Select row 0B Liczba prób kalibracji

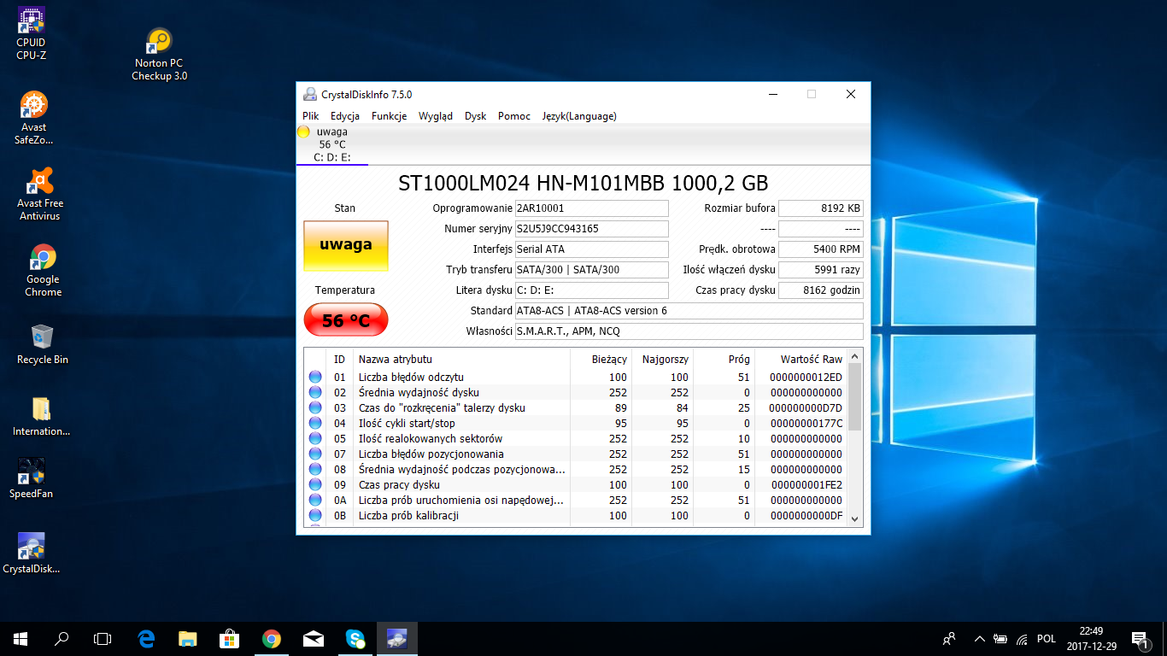coord(576,515)
